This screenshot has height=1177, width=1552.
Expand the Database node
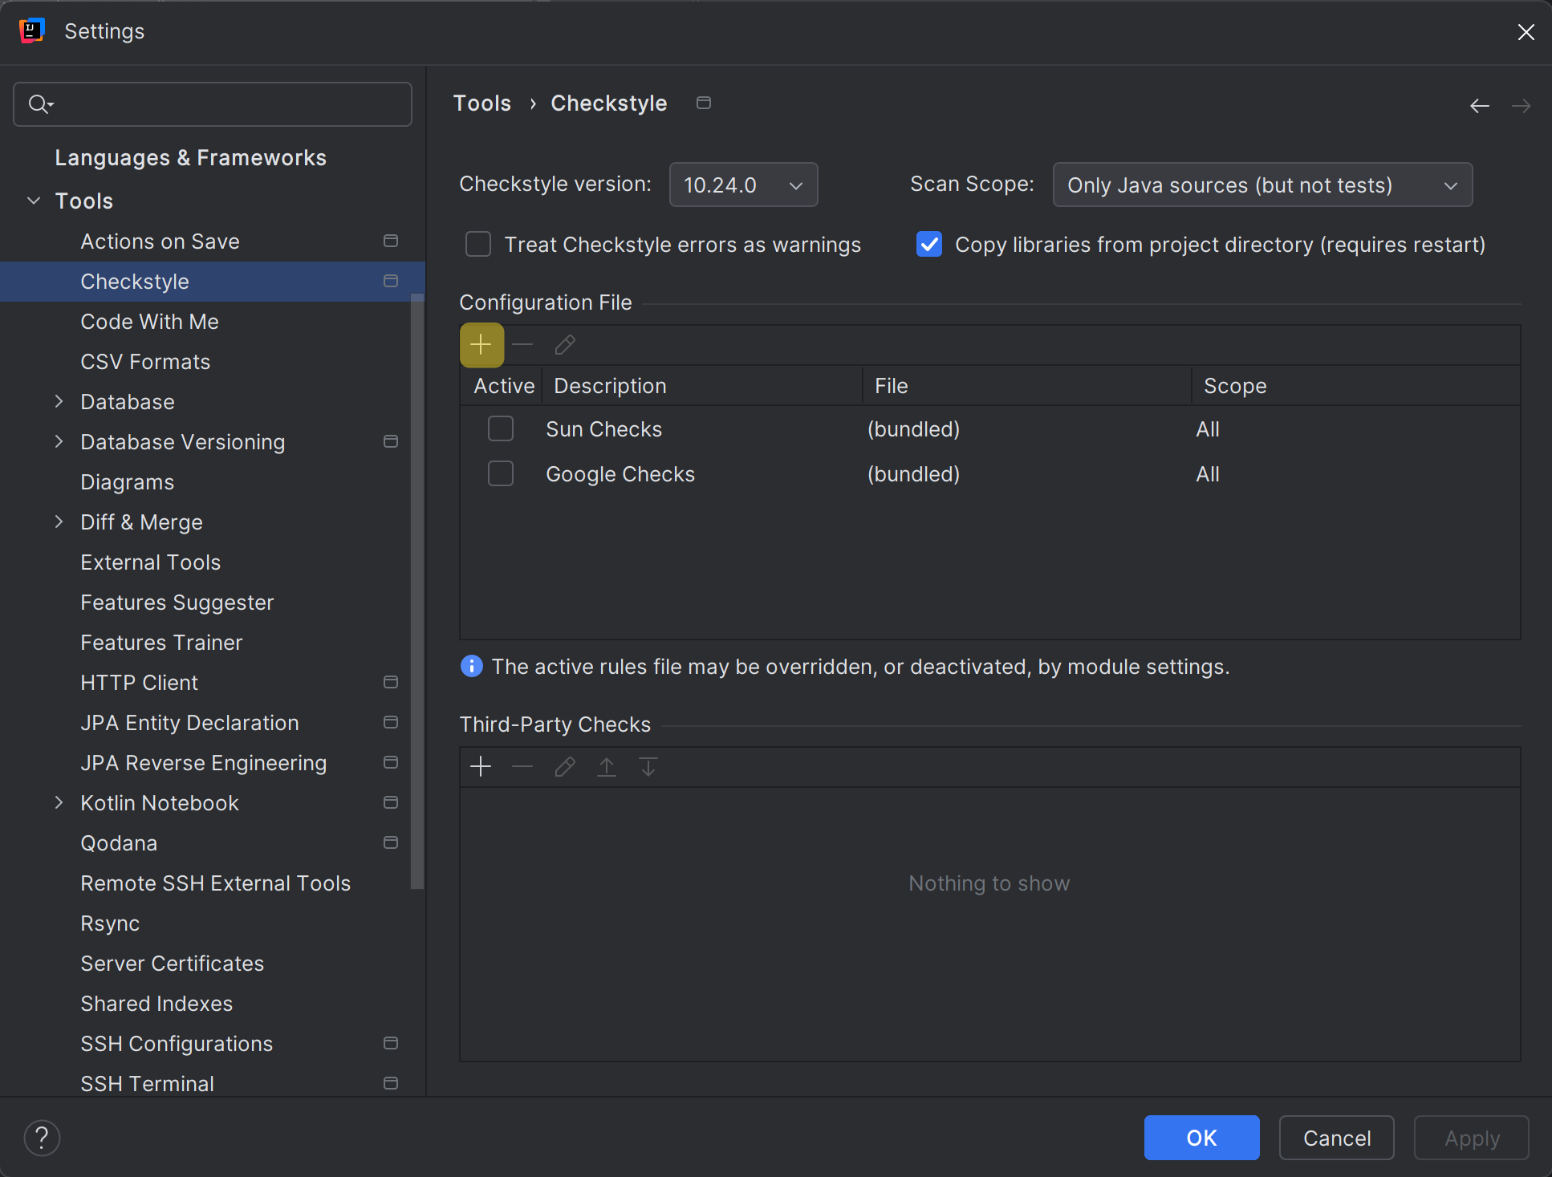(x=59, y=402)
